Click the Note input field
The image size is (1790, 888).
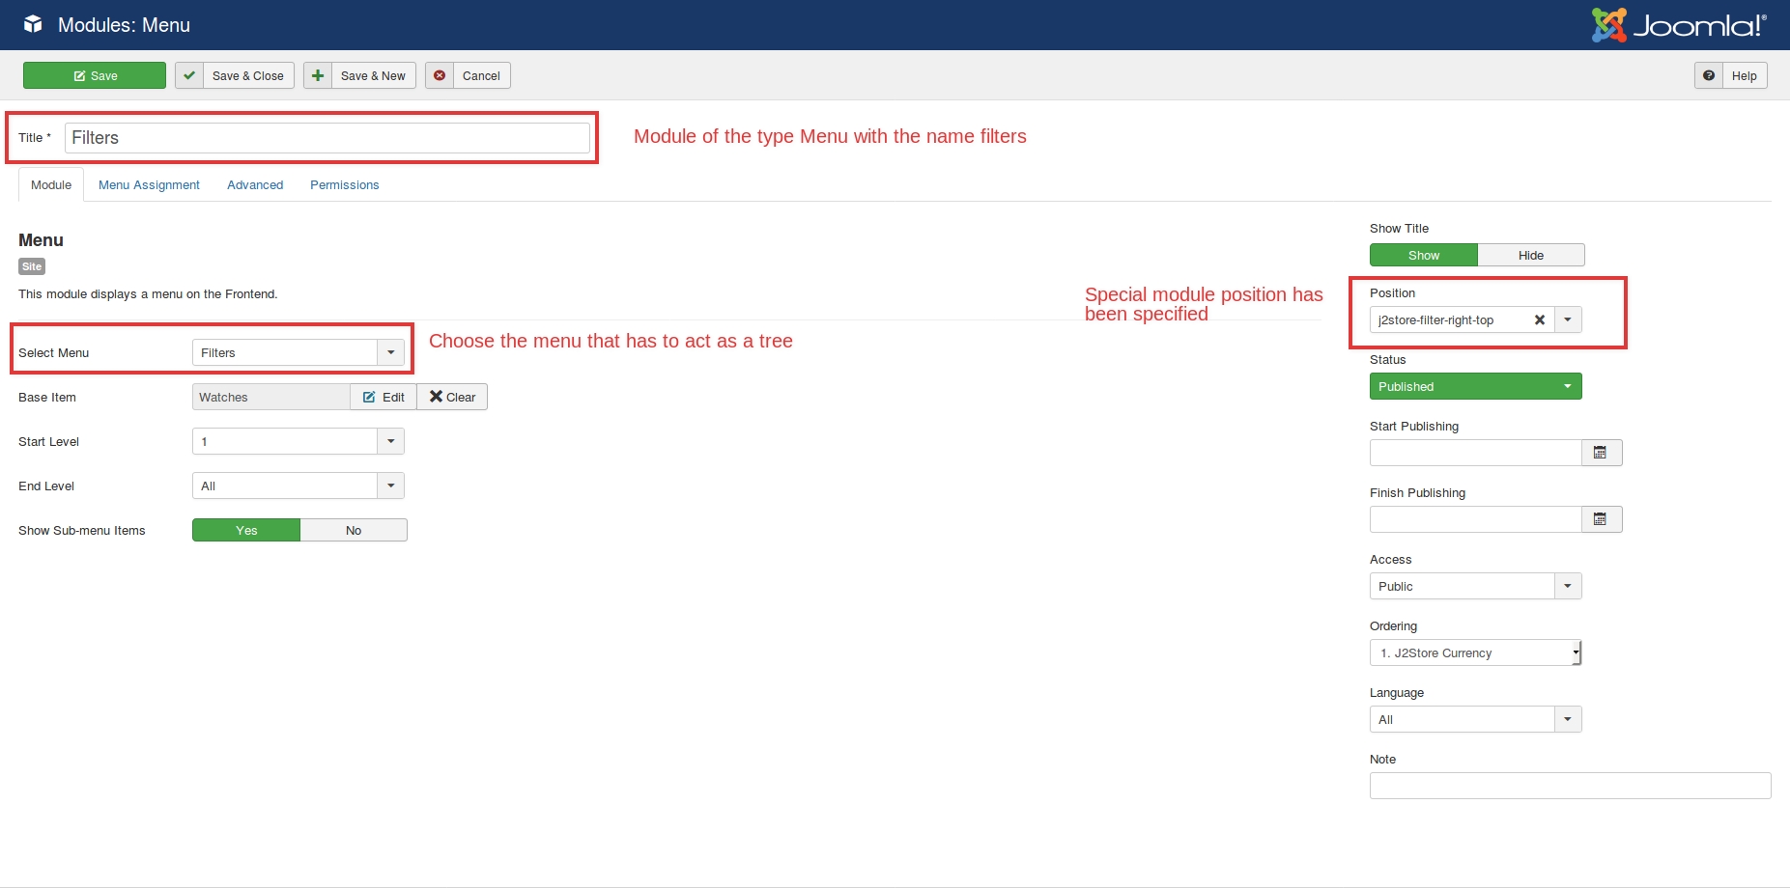1570,786
